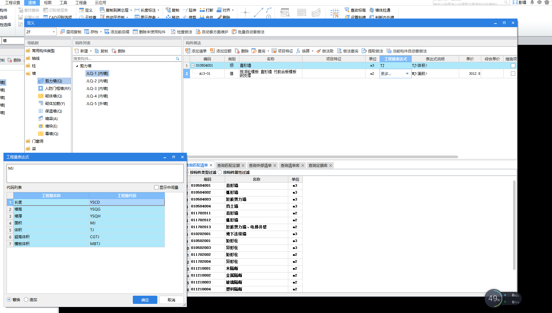The height and width of the screenshot is (313, 552).
Task: Select the 追加 radio button
Action: 26,299
